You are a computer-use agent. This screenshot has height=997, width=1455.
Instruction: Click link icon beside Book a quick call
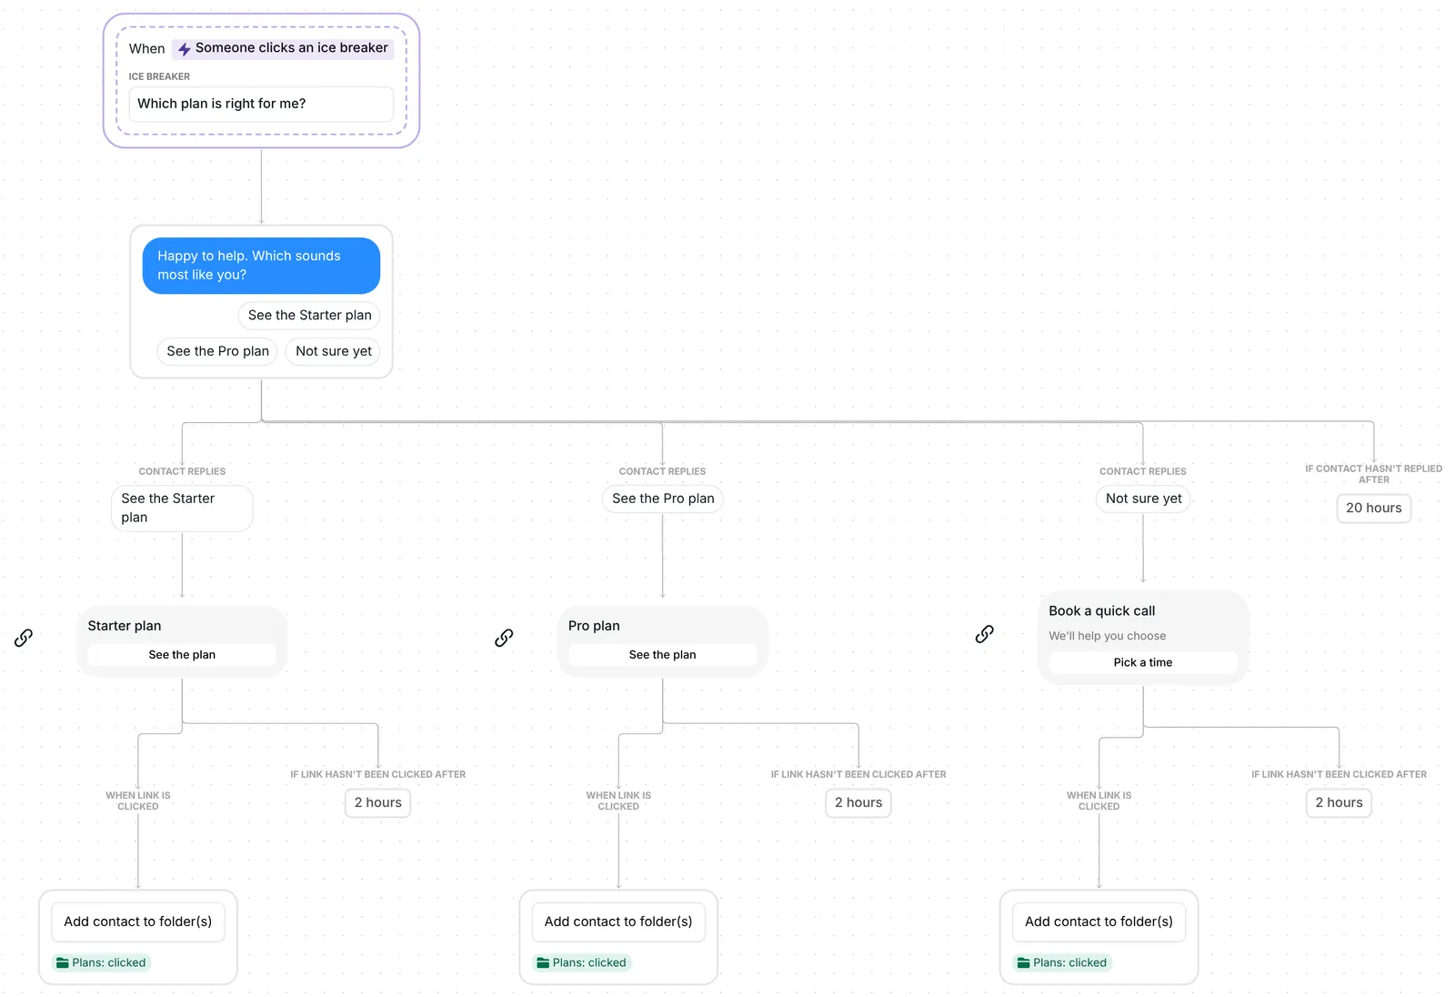[984, 634]
